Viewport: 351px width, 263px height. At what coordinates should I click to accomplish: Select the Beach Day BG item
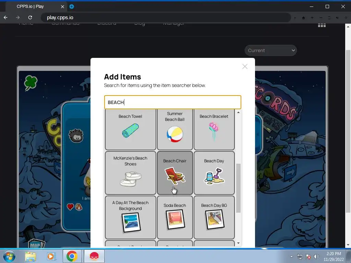[214, 217]
